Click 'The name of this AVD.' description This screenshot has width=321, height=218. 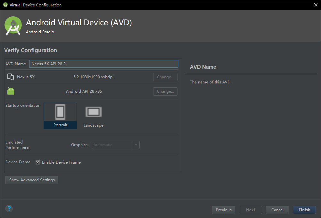211,82
